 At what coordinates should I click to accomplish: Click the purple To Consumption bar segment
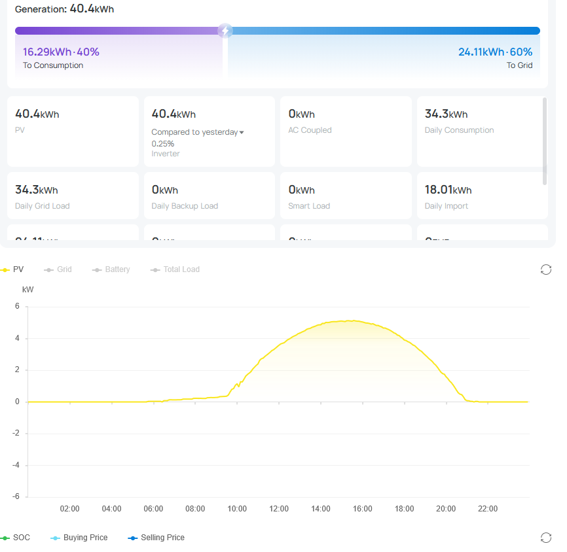118,31
